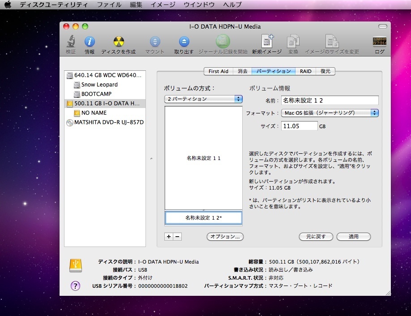Select the BOOTCAMP volume in the sidebar
This screenshot has height=316, width=411.
click(x=96, y=94)
